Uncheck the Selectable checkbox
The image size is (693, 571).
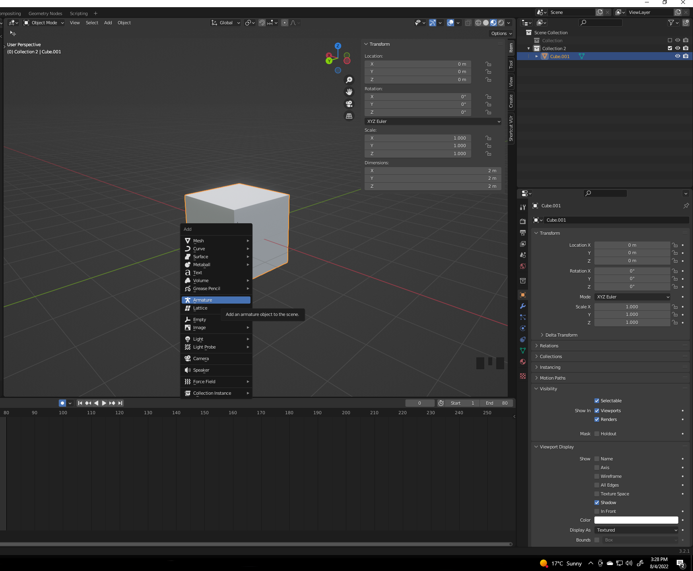[597, 401]
